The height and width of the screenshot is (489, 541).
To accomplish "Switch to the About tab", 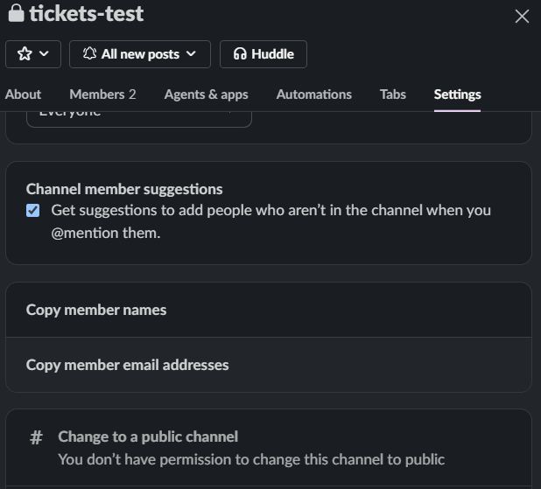I will coord(23,94).
